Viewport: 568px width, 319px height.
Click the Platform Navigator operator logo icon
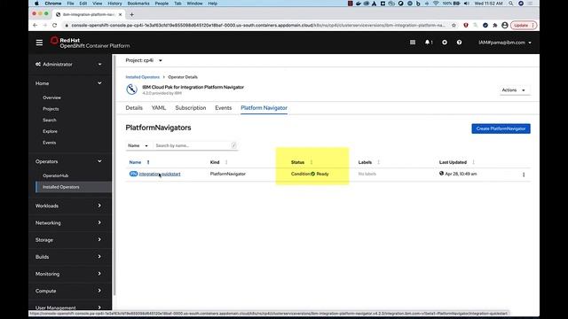click(132, 89)
